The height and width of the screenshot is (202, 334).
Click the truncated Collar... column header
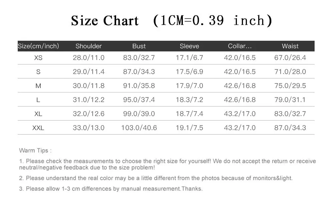point(240,46)
